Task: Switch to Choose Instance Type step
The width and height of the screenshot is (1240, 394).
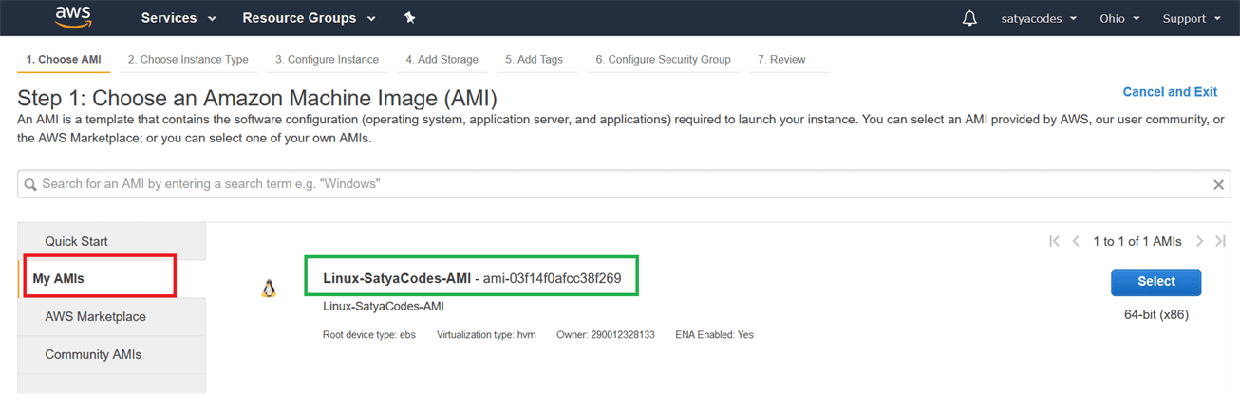Action: point(188,59)
